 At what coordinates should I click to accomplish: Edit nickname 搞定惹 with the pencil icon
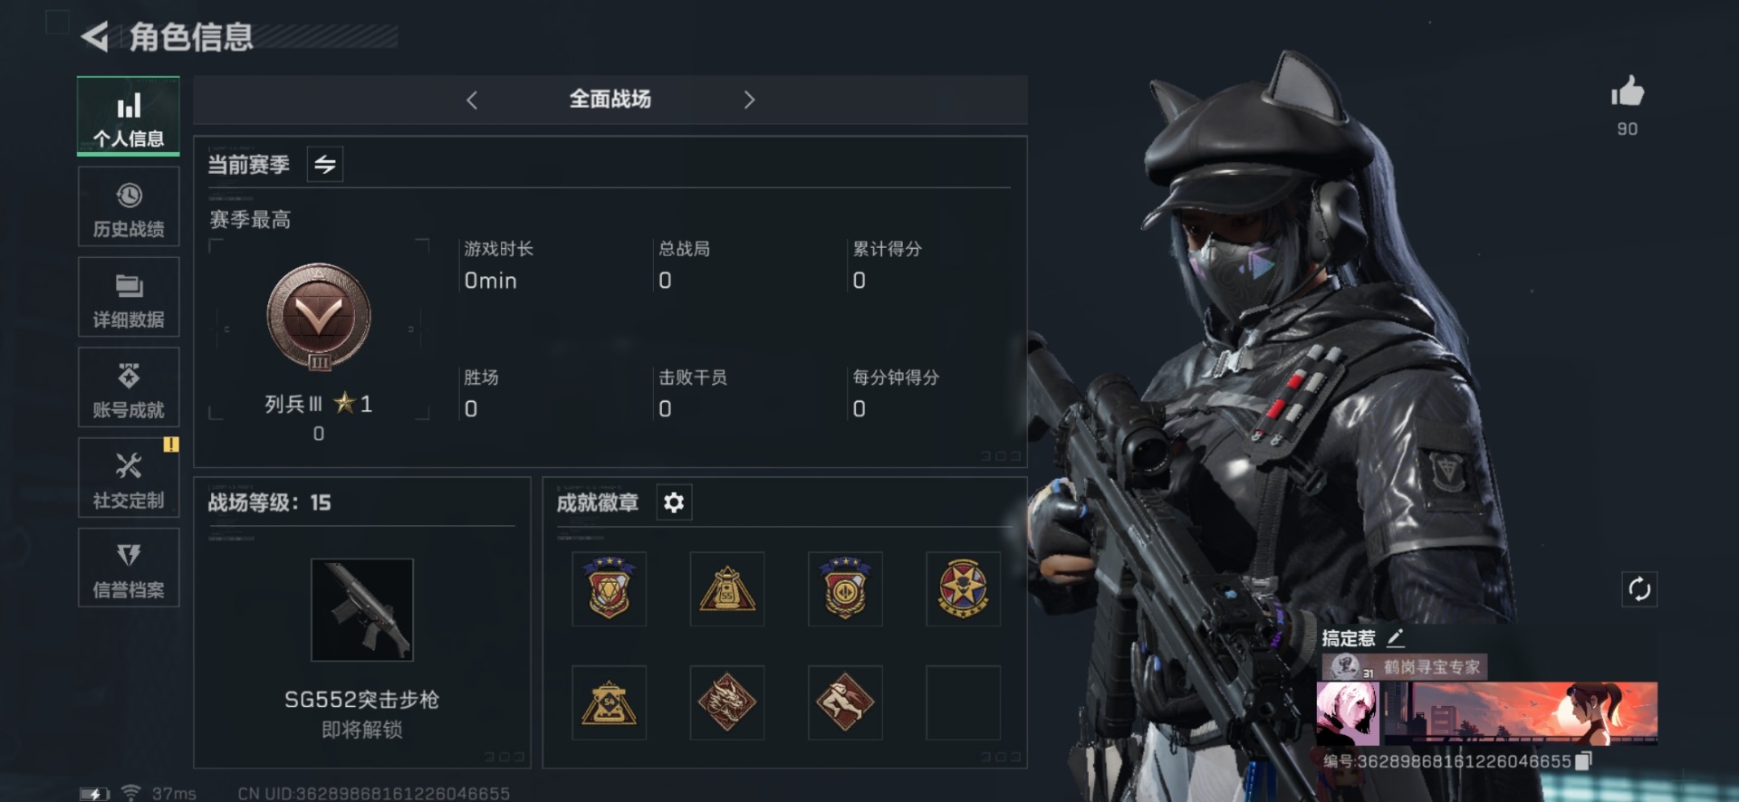1395,638
